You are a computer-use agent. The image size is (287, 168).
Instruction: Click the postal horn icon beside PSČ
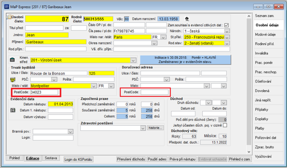tap(13, 80)
